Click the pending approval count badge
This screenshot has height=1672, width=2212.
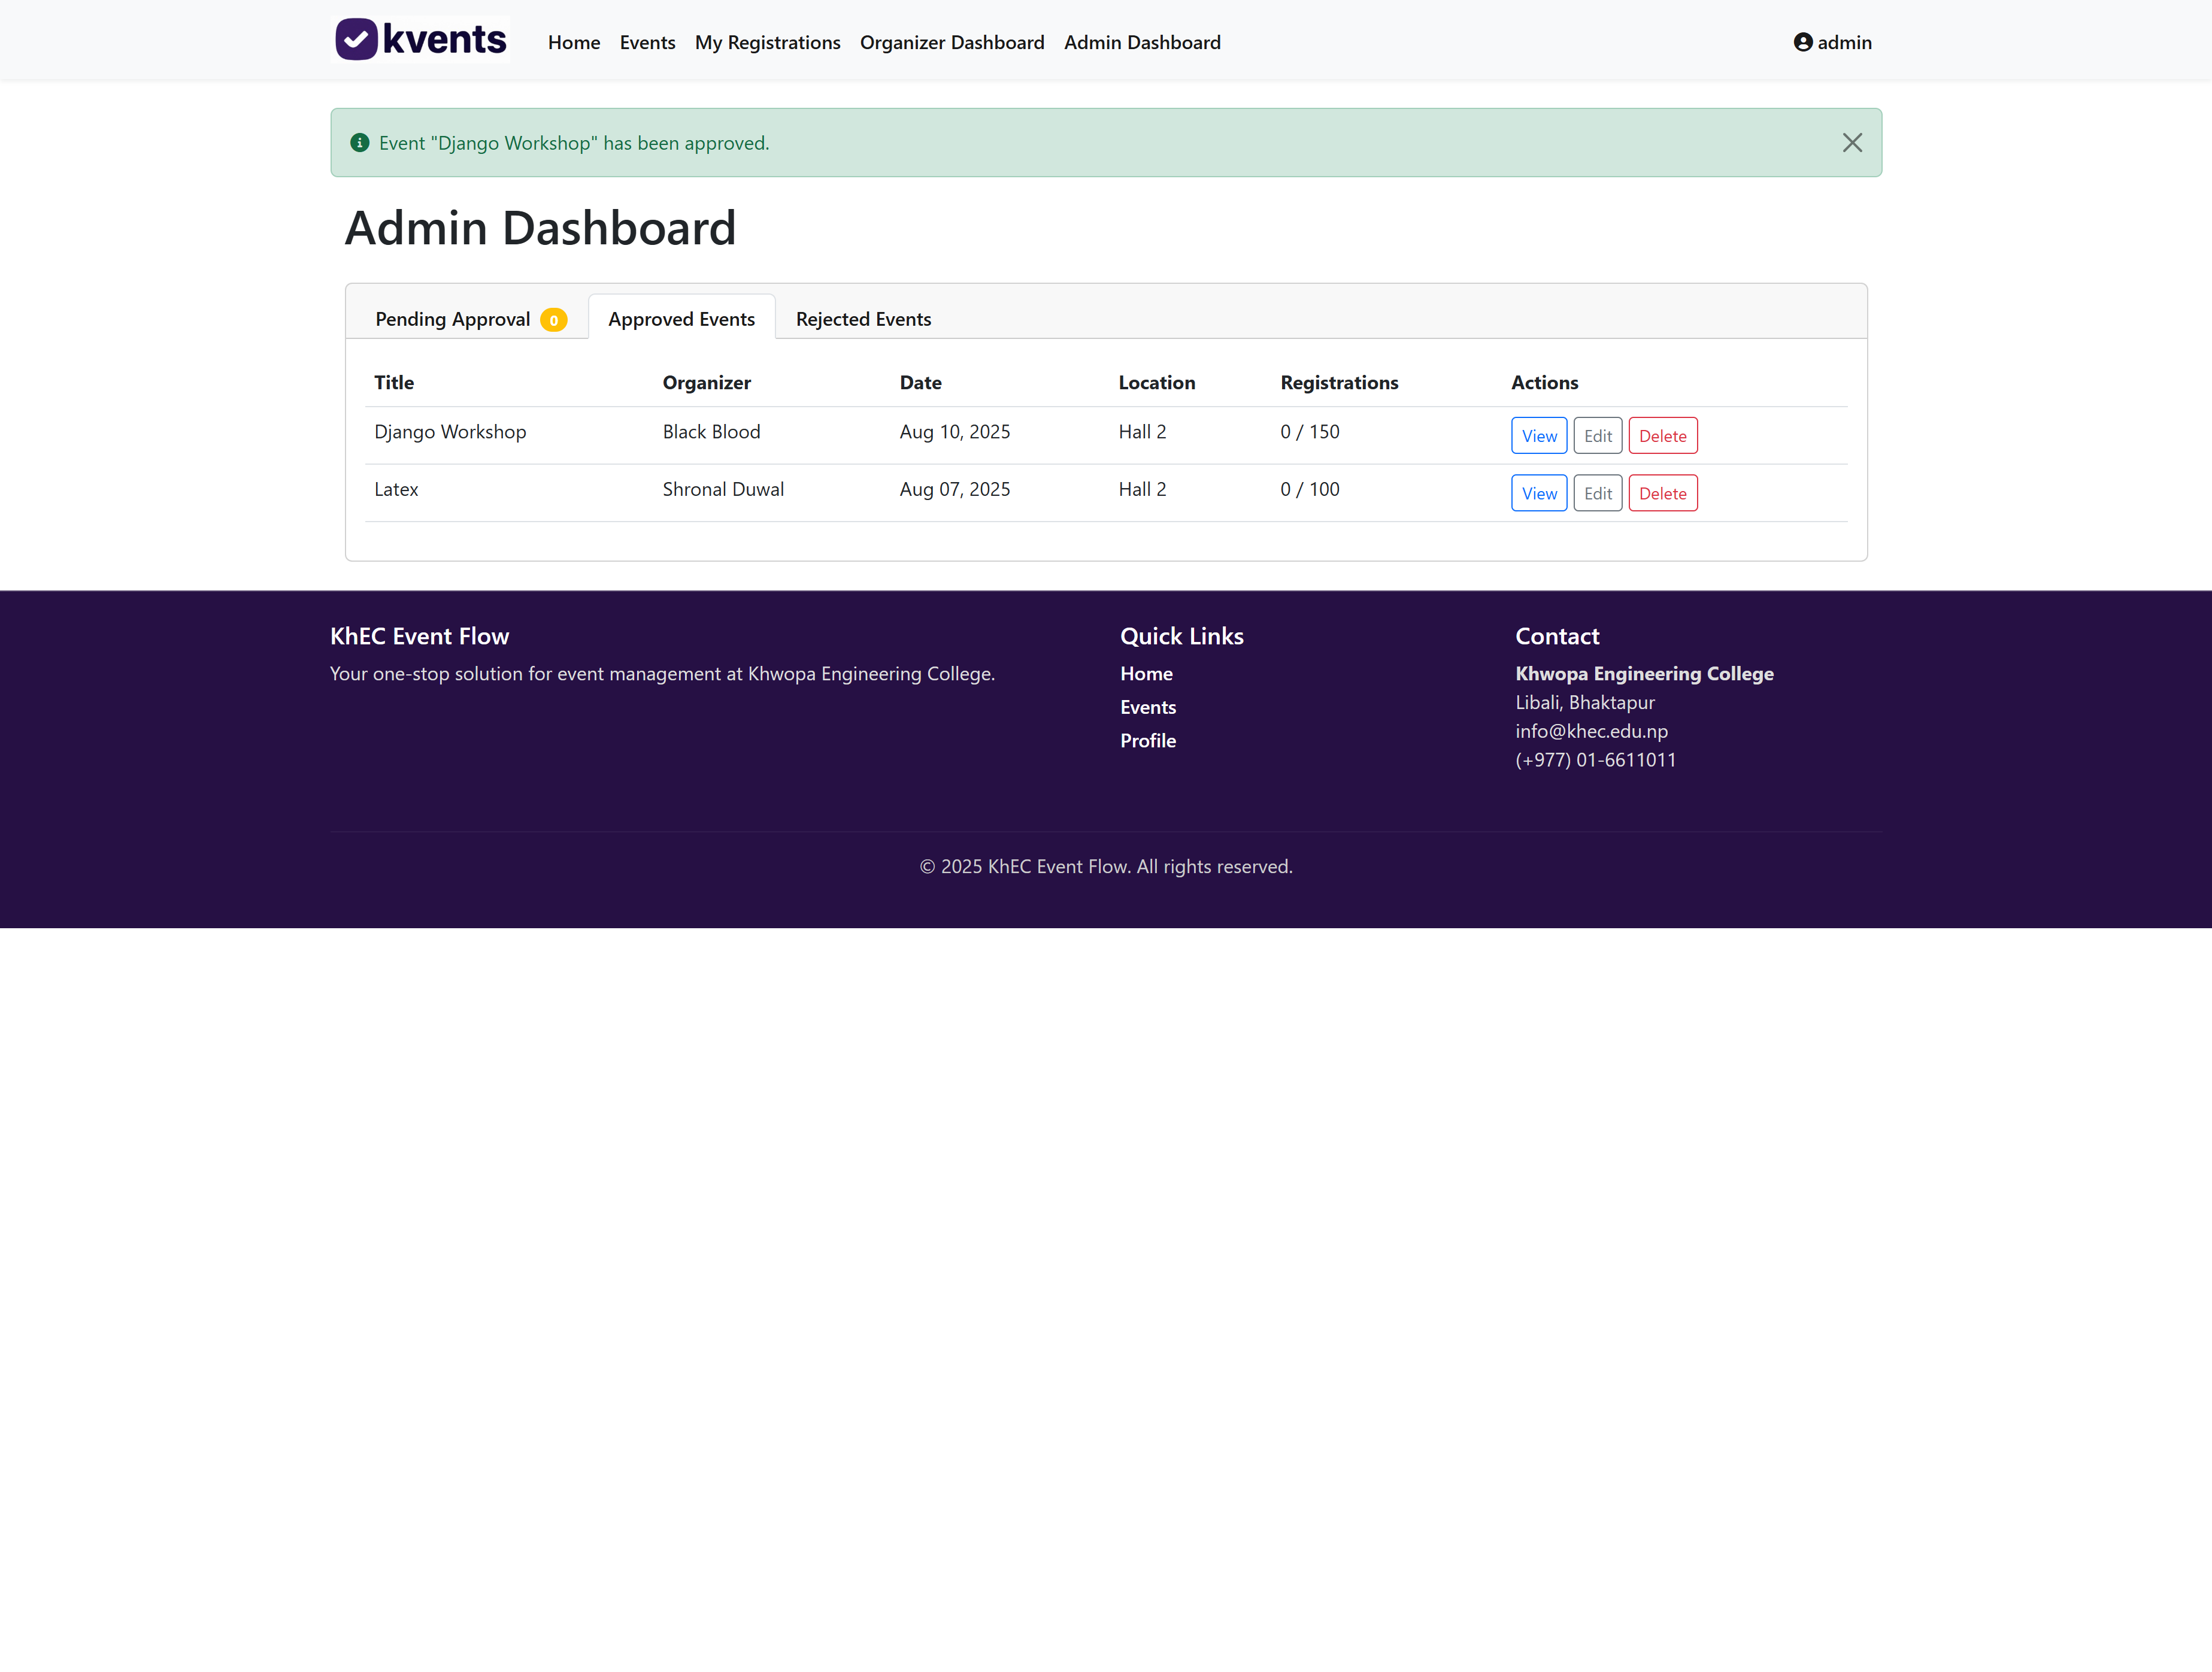click(553, 320)
